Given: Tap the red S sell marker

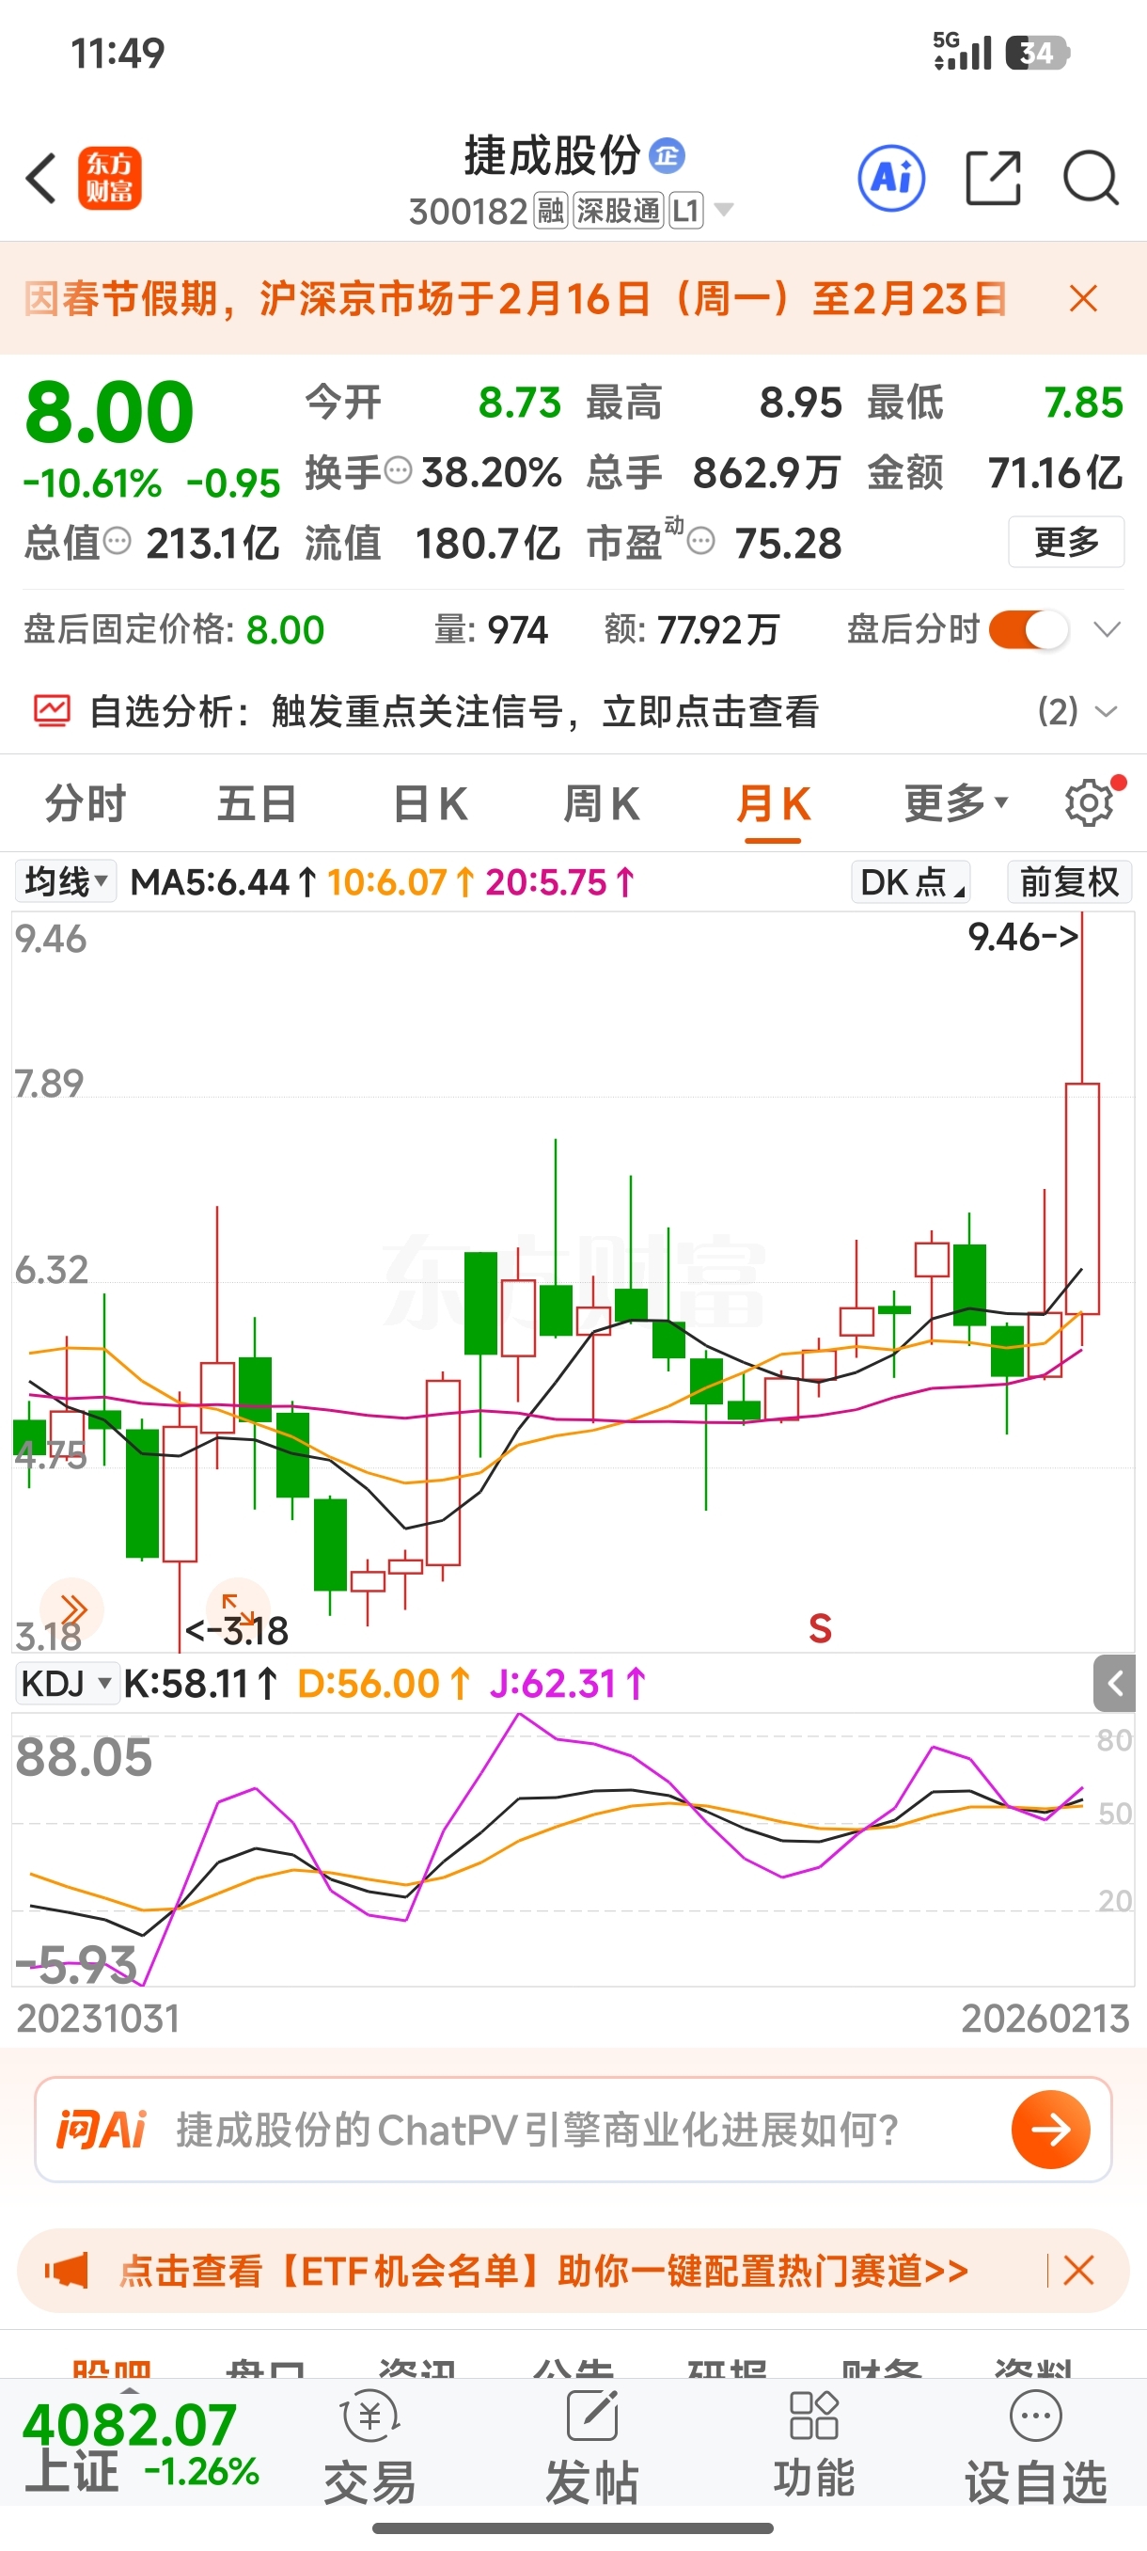Looking at the screenshot, I should click(x=821, y=1629).
